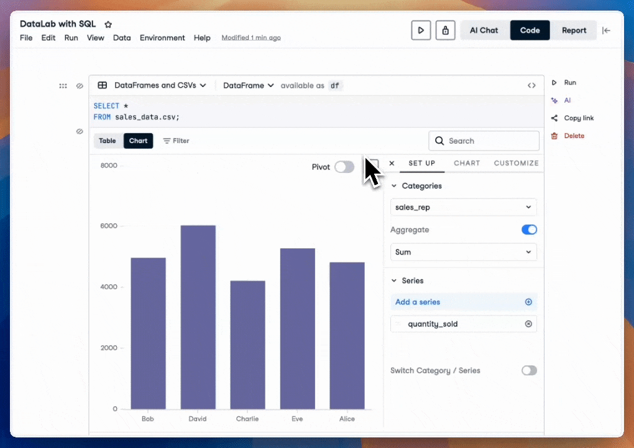Open the DataFrame output type dropdown
Screen dimensions: 634x448
[248, 85]
